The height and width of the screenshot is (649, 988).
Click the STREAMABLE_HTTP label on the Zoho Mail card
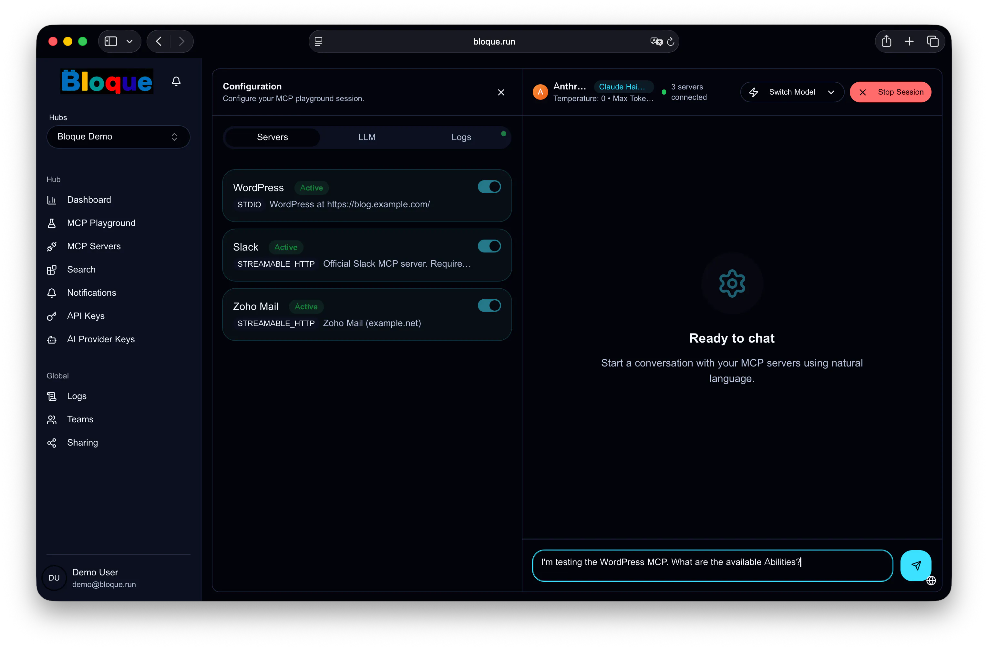276,324
